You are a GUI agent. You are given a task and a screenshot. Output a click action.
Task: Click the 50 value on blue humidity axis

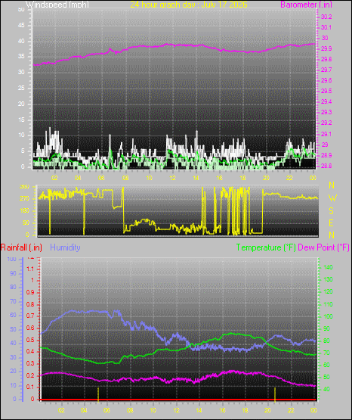click(x=13, y=329)
